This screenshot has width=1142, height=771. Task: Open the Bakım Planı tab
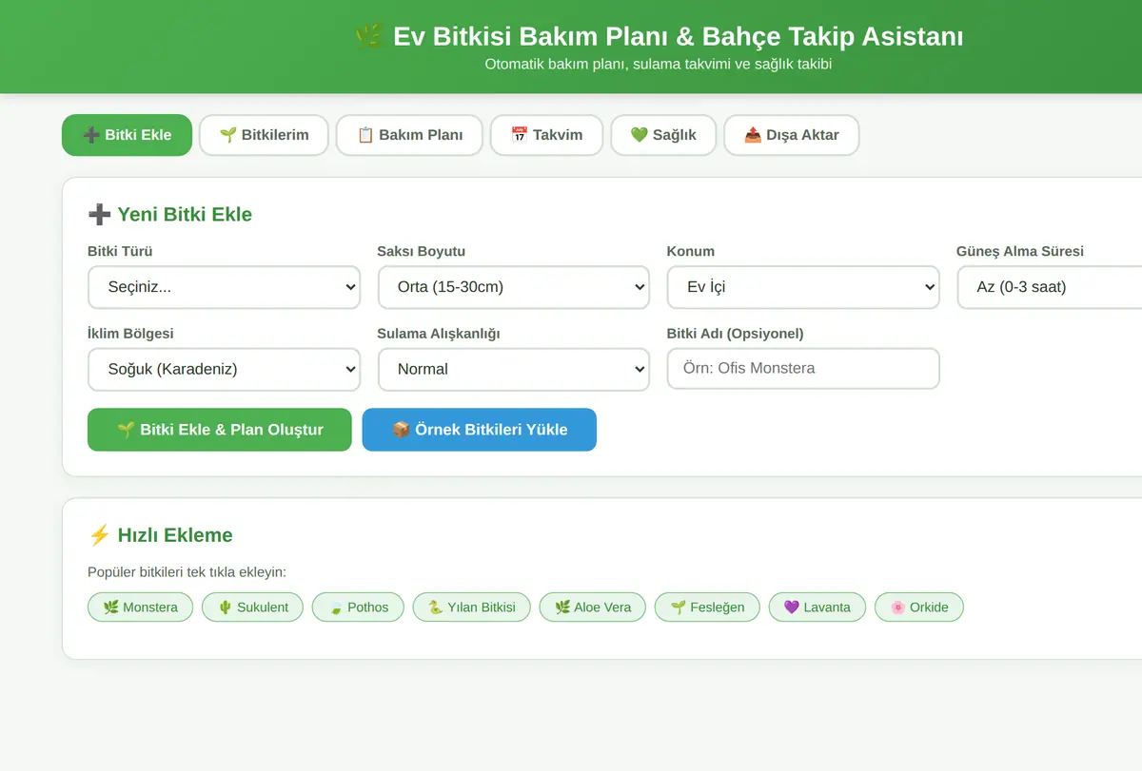[x=409, y=135]
